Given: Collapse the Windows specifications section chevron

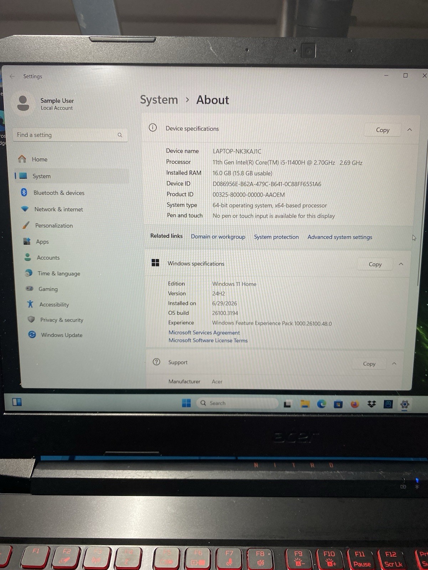Looking at the screenshot, I should click(401, 264).
